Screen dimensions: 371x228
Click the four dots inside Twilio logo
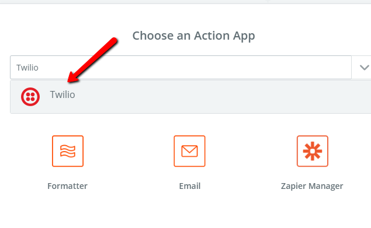(30, 97)
